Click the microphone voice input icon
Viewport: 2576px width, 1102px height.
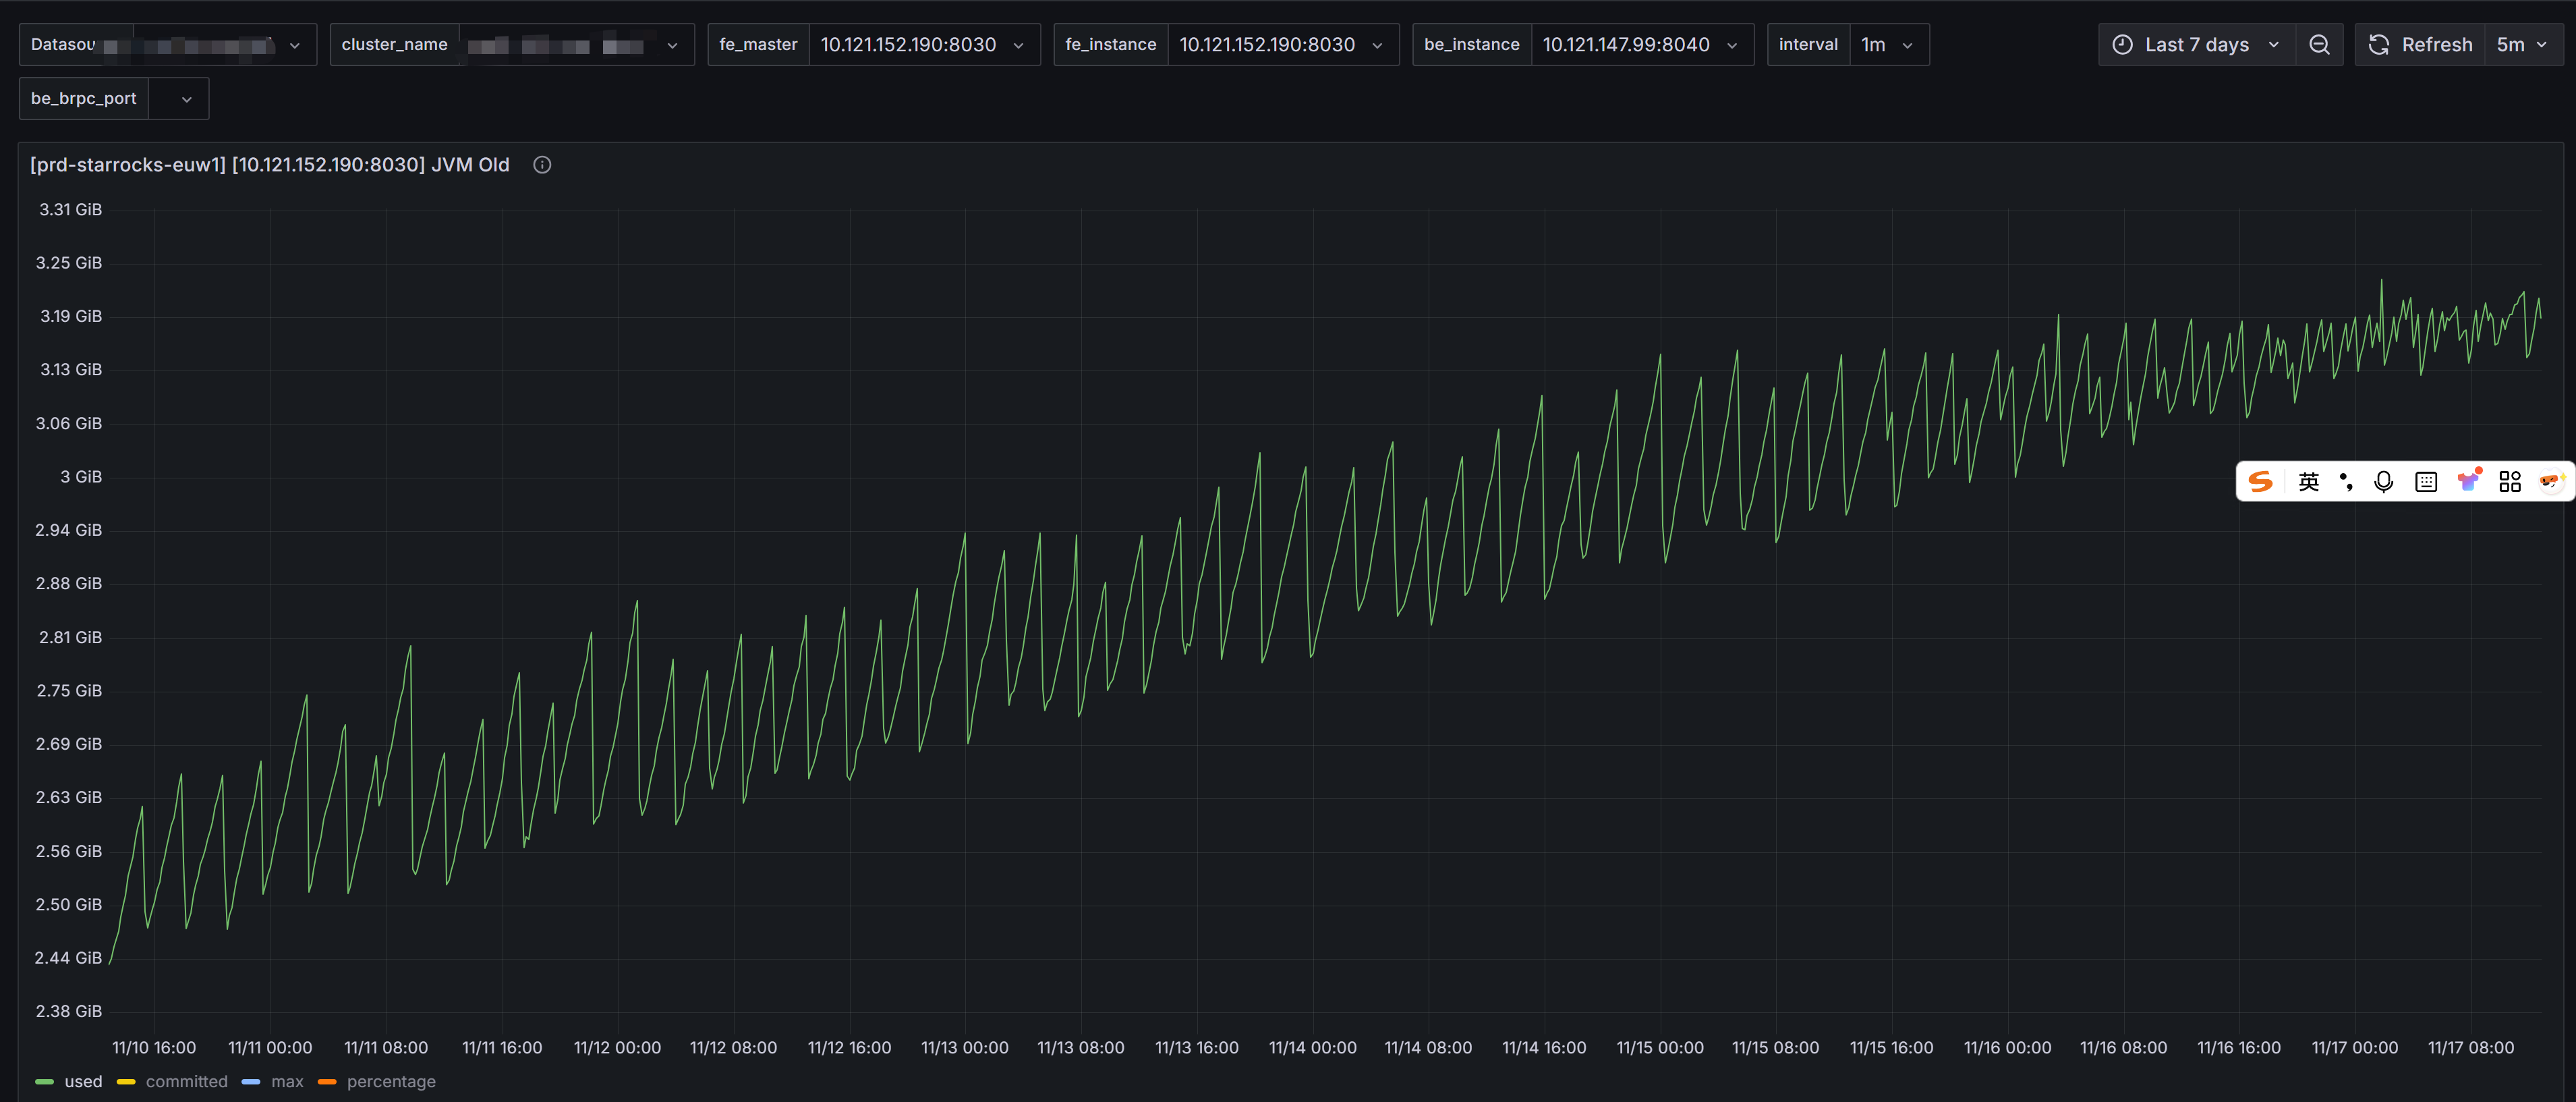click(x=2384, y=483)
